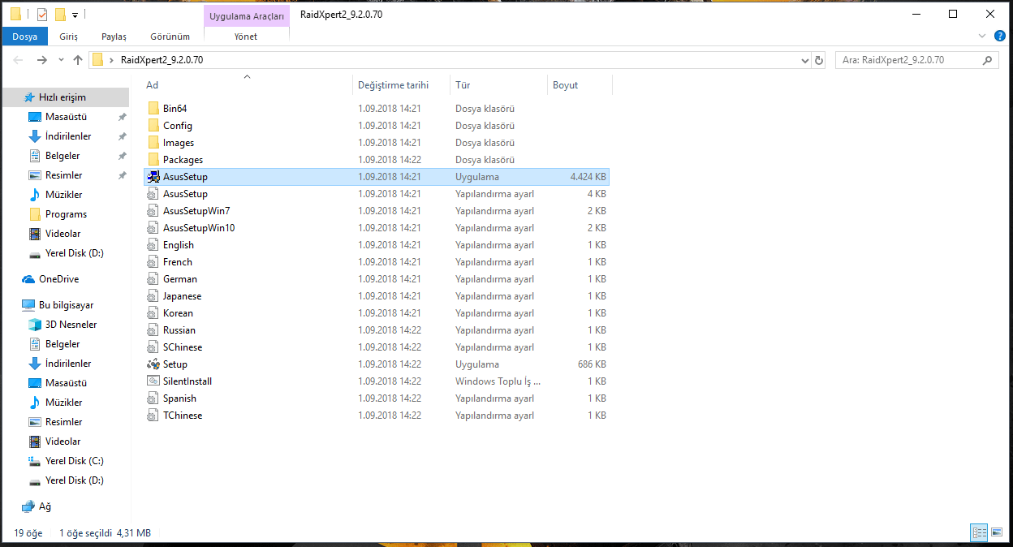Screen dimensions: 1013x547
Task: Expand the address bar history dropdown
Action: click(x=804, y=60)
